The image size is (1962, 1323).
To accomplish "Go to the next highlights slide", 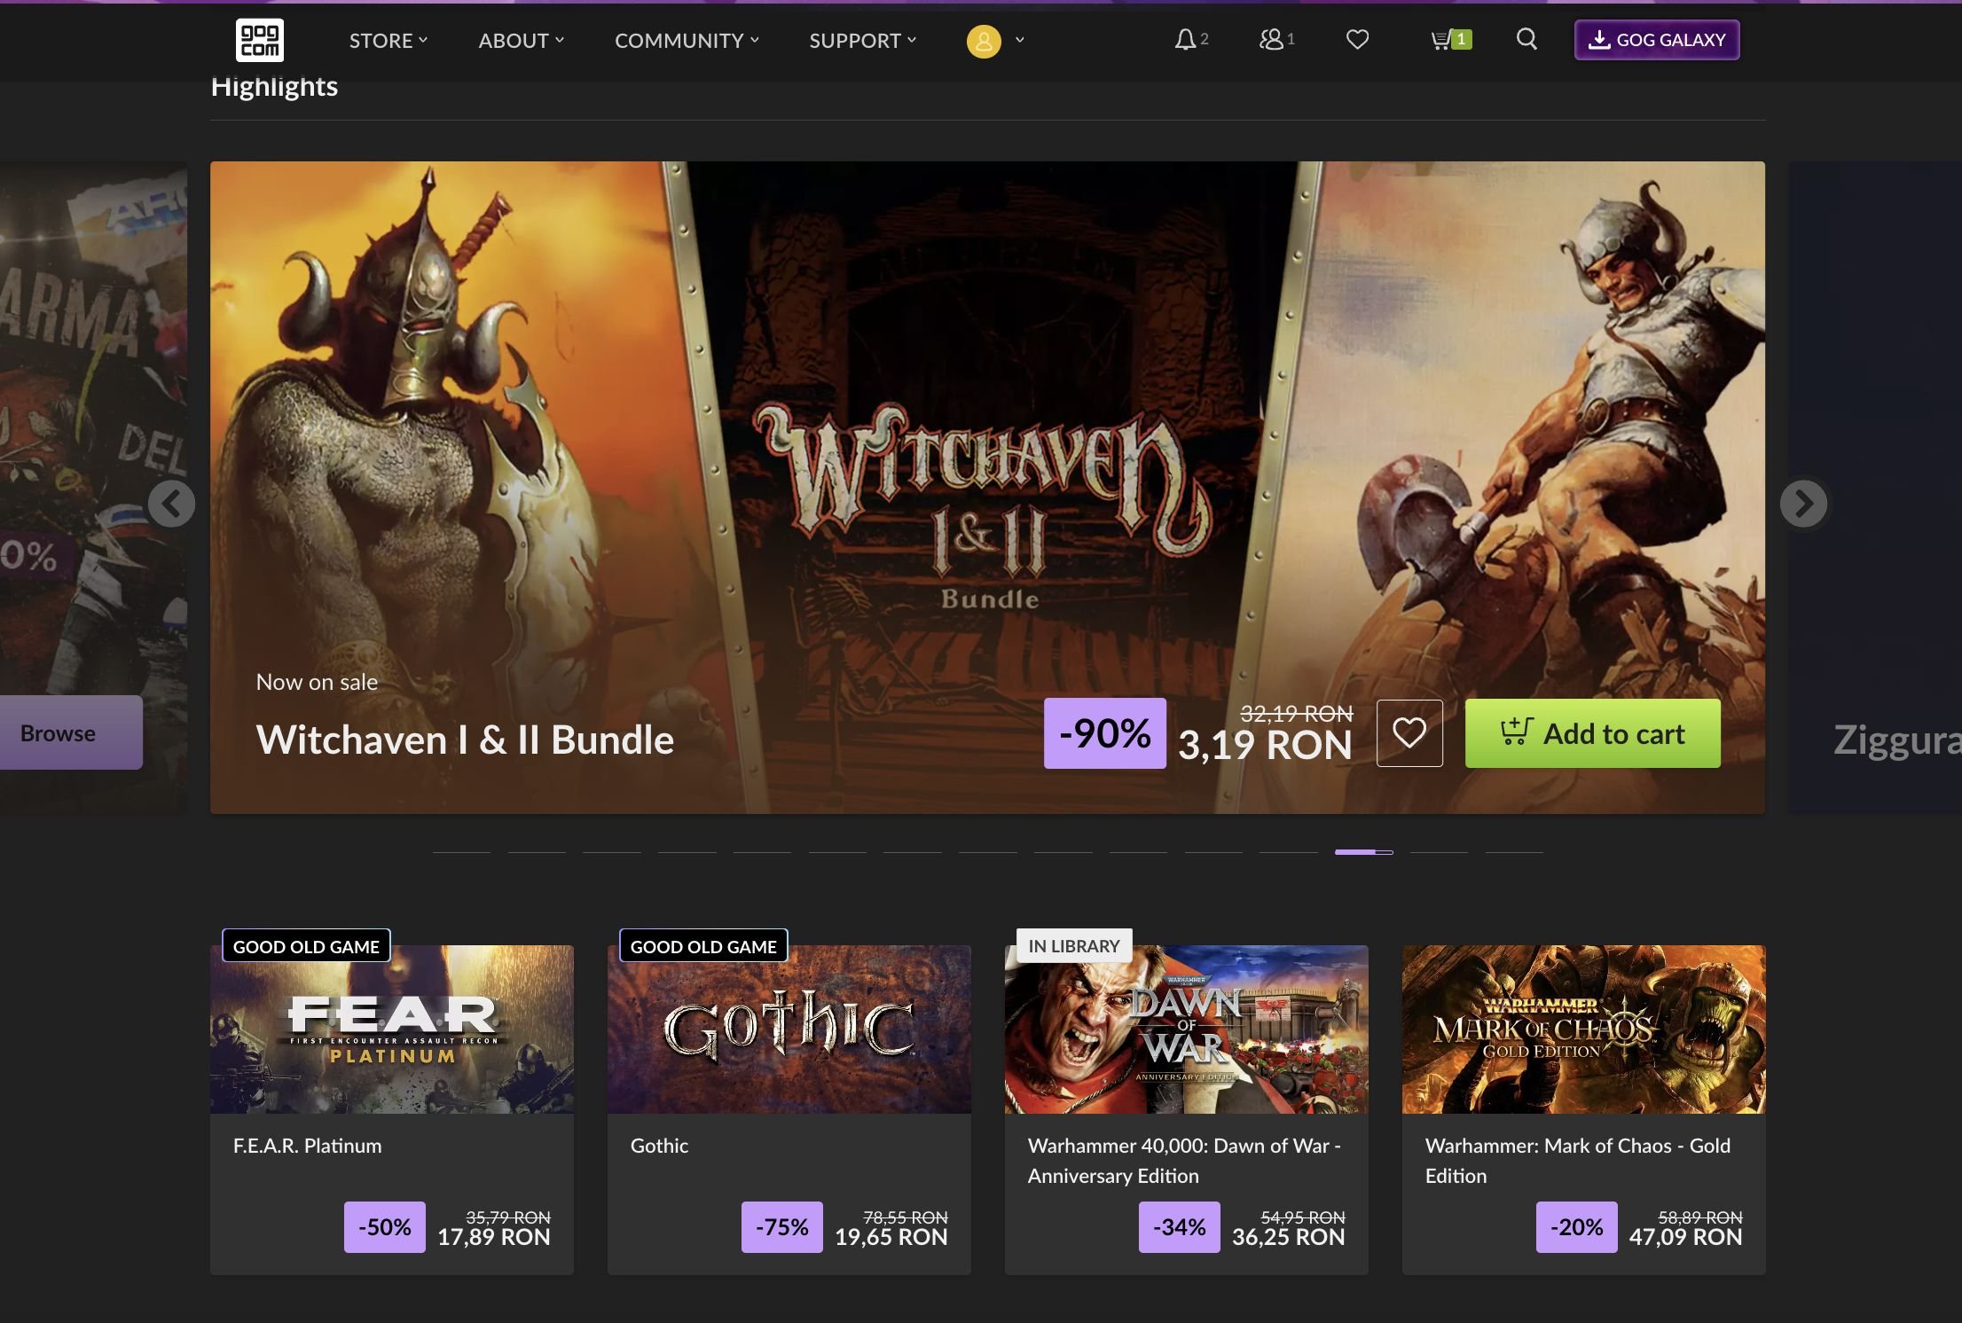I will point(1803,504).
